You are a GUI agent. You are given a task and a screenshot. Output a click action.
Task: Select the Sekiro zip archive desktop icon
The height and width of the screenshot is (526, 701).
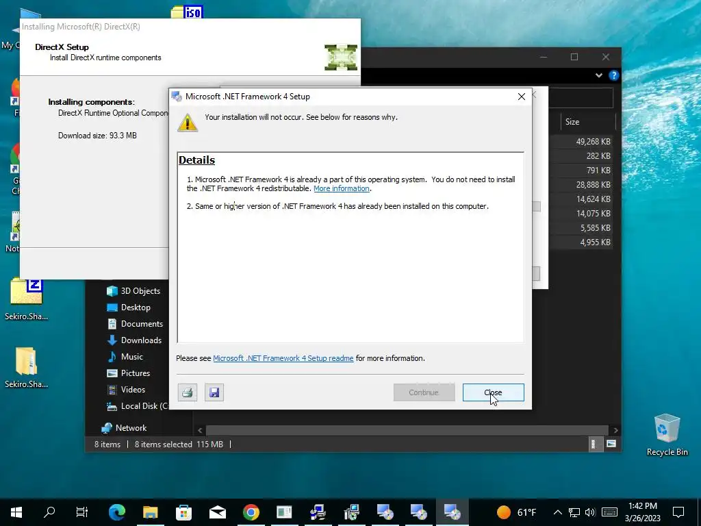pyautogui.click(x=27, y=299)
